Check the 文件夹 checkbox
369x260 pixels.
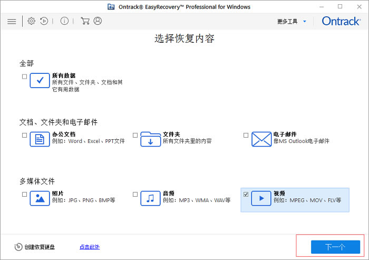pyautogui.click(x=135, y=135)
